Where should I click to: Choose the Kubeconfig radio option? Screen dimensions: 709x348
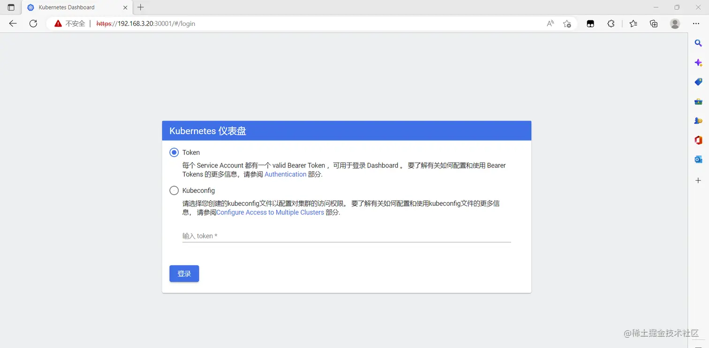(174, 190)
